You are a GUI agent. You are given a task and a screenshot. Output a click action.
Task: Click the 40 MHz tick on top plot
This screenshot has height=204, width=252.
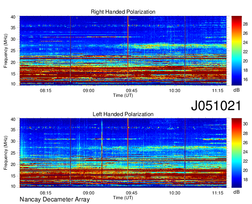(13, 17)
